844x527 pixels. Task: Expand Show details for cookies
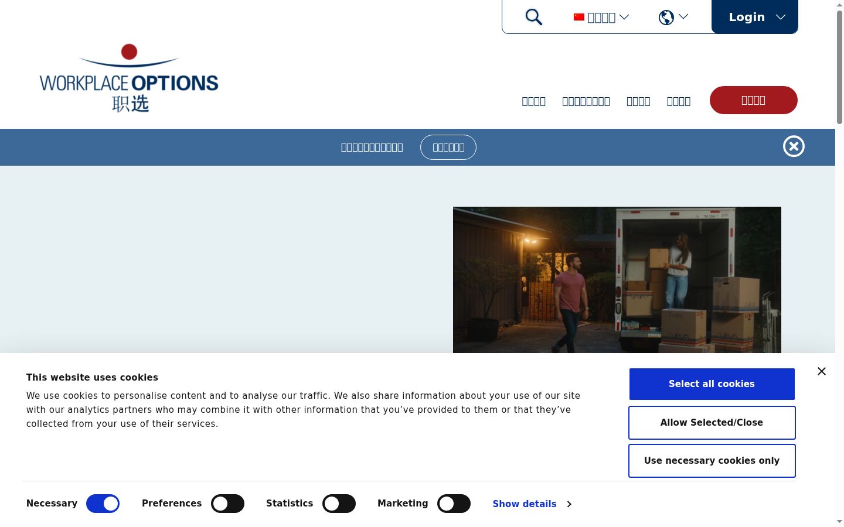point(532,504)
